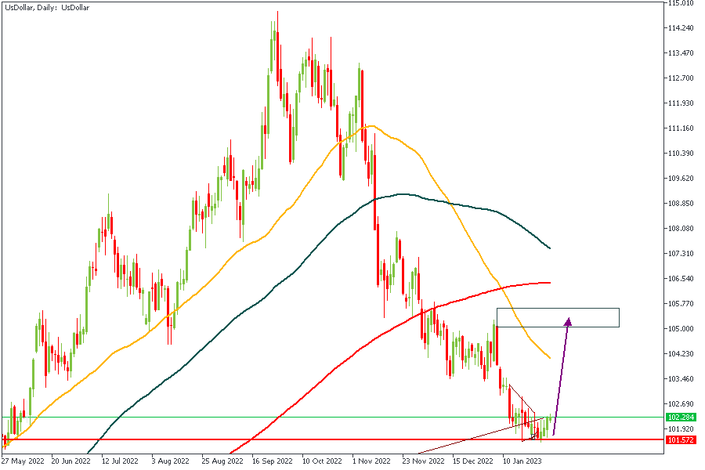Select the red horizontal support line

click(235, 440)
